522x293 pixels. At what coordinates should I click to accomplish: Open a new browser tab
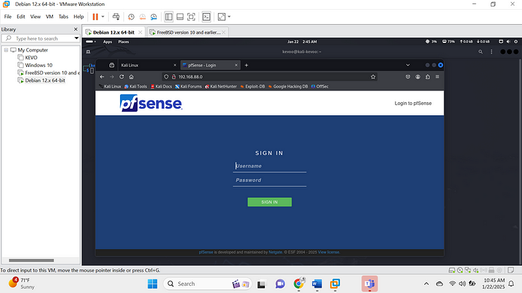click(247, 65)
